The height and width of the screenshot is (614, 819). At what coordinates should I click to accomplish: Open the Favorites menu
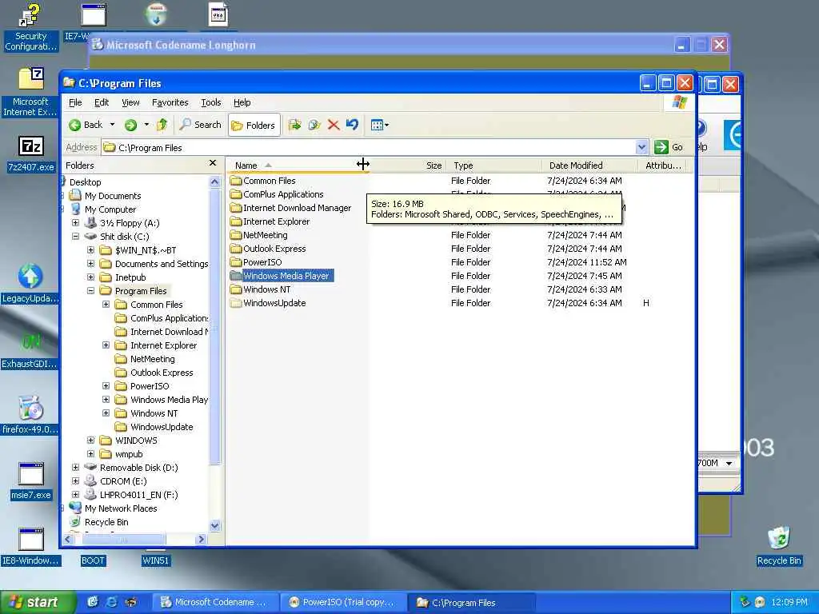(x=170, y=102)
